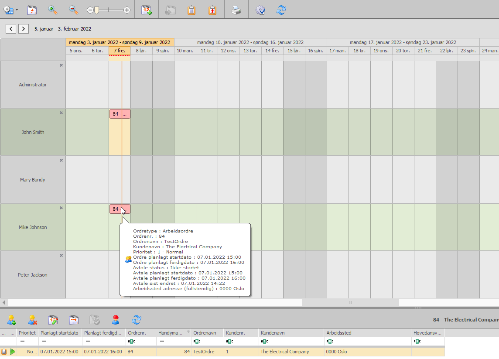499x359 pixels.
Task: Select the 10 man. day header
Action: (185, 51)
